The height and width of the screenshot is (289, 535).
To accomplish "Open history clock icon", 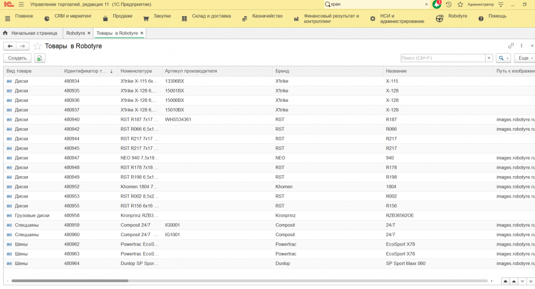I will (449, 4).
